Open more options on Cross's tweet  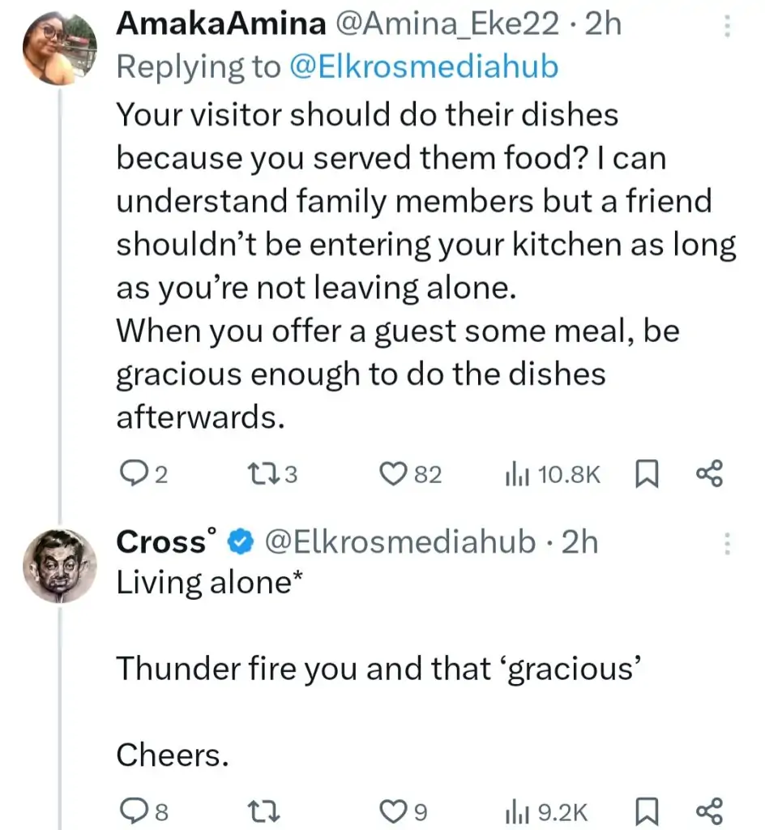(726, 543)
